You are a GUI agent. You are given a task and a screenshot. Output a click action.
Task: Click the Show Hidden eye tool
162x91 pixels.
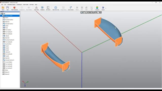pos(29,8)
